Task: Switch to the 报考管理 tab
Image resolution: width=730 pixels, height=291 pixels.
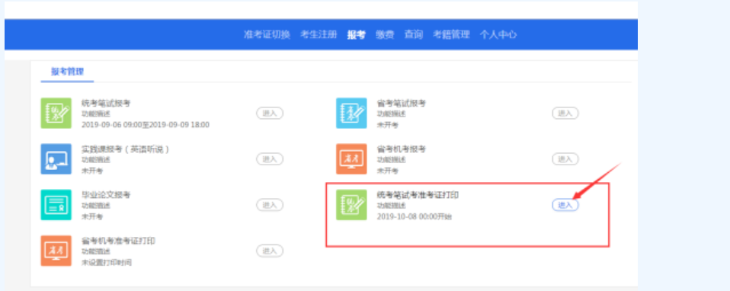Action: point(68,72)
